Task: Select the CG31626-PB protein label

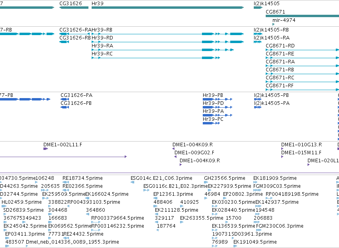Action: click(76, 103)
